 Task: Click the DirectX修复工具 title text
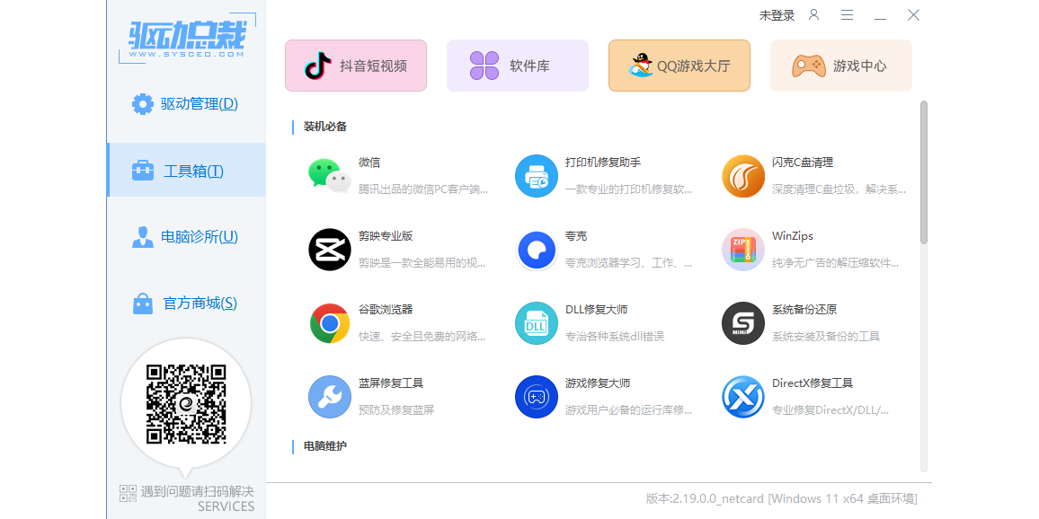tap(813, 383)
